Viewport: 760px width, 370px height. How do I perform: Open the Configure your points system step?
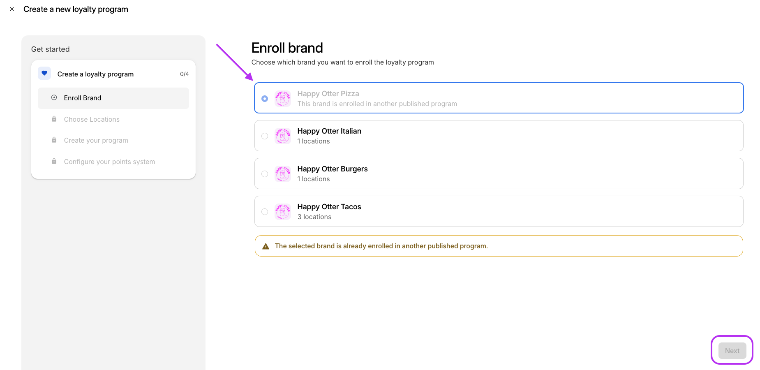(109, 162)
